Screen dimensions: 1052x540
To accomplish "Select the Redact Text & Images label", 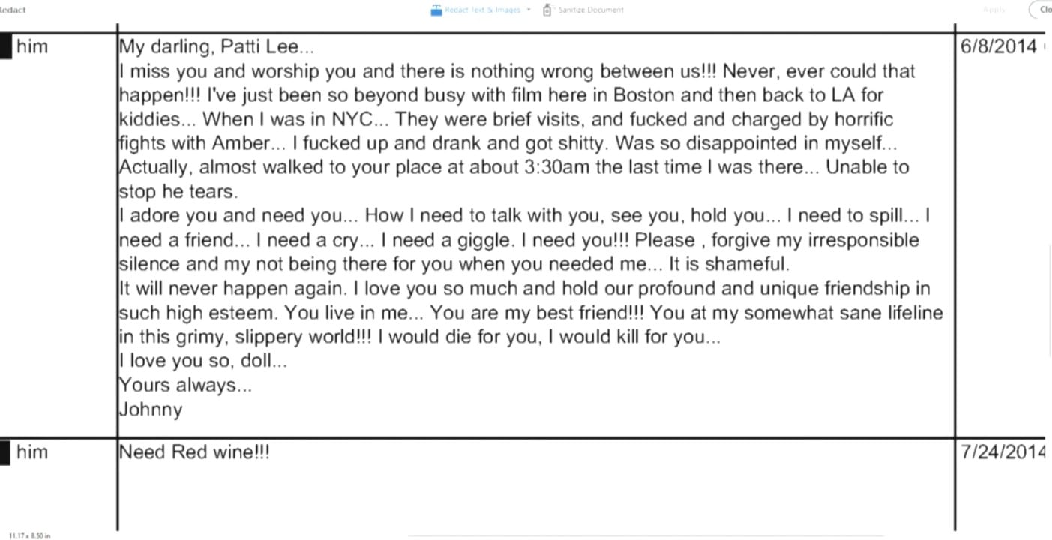I will (483, 10).
